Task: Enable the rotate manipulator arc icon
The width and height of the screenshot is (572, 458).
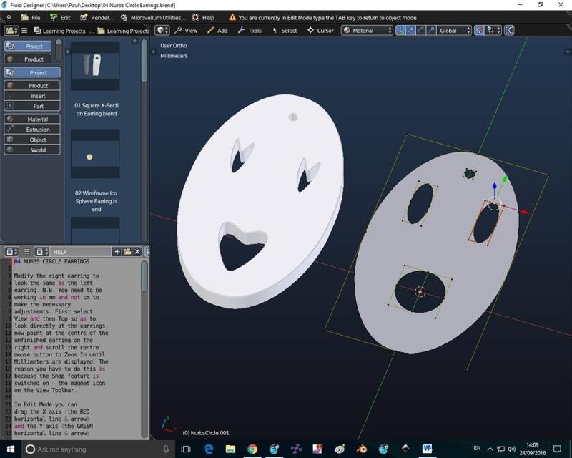Action: (x=420, y=31)
